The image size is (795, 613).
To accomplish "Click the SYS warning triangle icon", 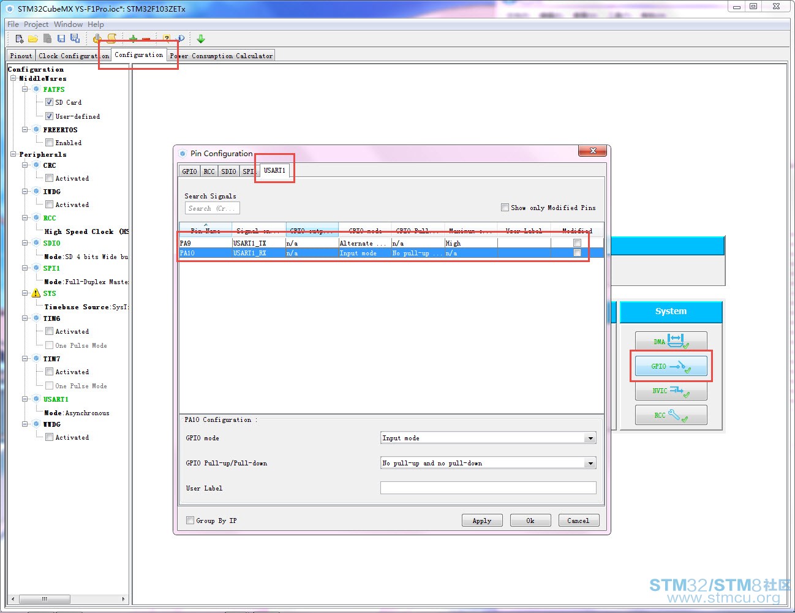I will 36,293.
